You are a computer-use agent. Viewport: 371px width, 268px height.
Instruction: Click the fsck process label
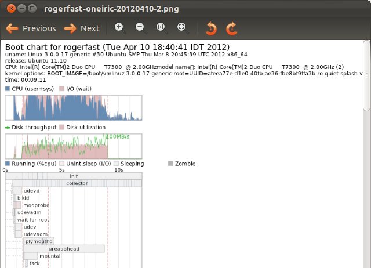[x=35, y=263]
